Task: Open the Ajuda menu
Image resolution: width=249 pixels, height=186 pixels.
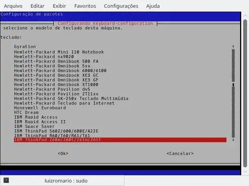Action: click(x=153, y=6)
